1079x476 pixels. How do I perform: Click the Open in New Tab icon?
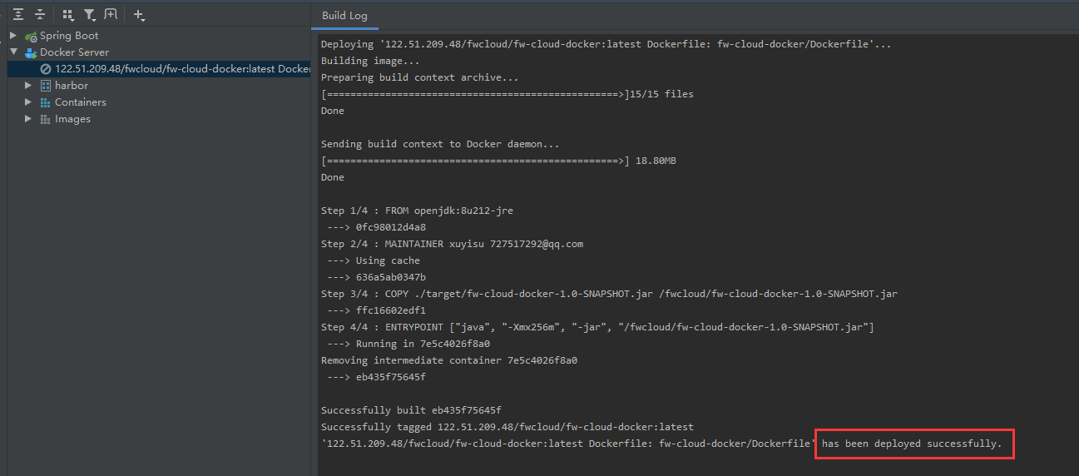tap(111, 15)
